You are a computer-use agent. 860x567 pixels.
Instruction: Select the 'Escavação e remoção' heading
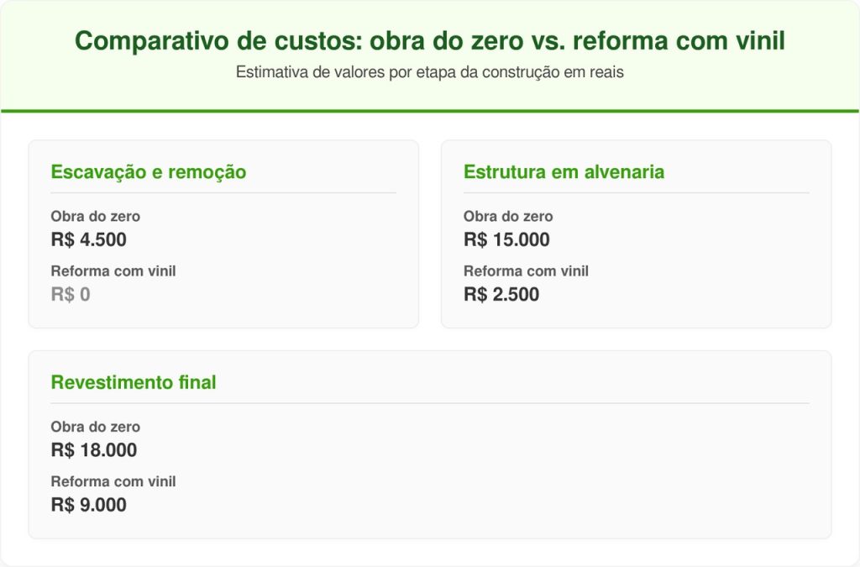[x=149, y=172]
